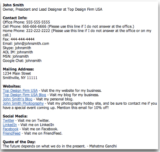
Task: Click the 1234 Main Street address line
Action: (17, 73)
